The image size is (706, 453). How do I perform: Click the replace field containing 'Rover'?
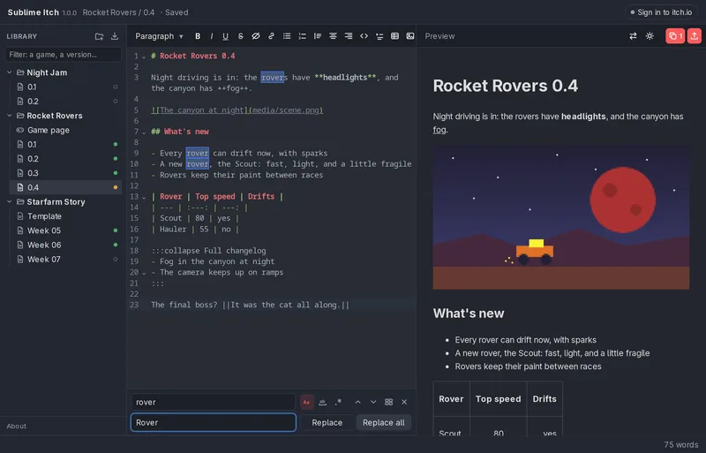click(x=213, y=423)
